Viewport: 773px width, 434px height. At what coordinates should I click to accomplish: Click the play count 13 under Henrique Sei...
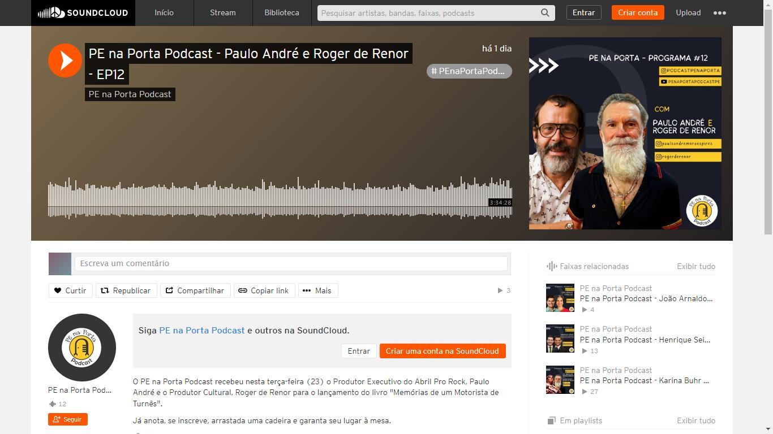pos(590,351)
